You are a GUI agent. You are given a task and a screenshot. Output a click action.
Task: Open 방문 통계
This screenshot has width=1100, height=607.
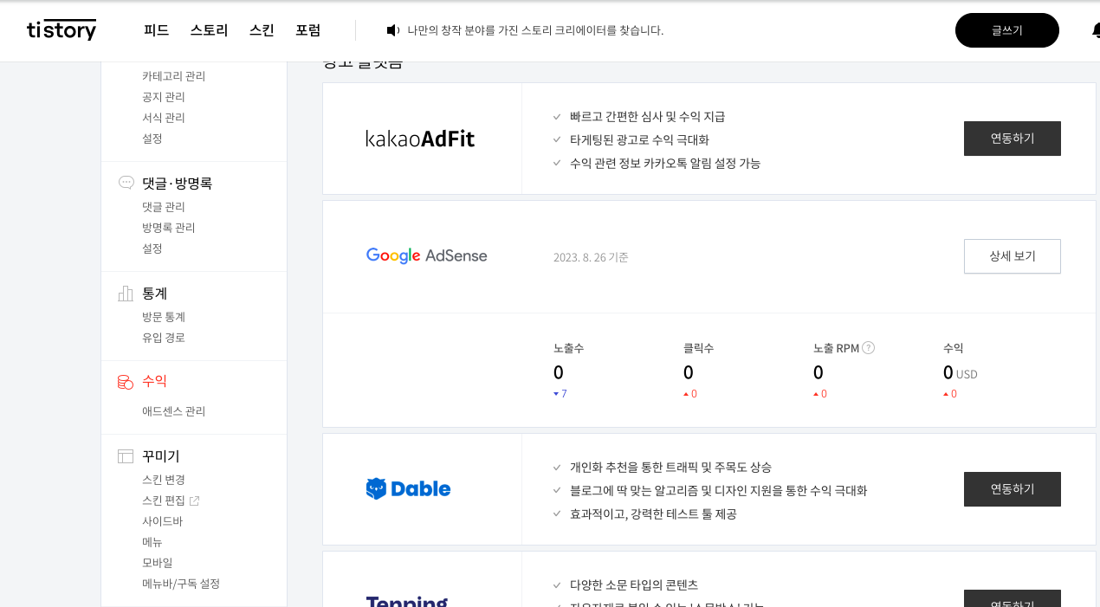tap(164, 317)
